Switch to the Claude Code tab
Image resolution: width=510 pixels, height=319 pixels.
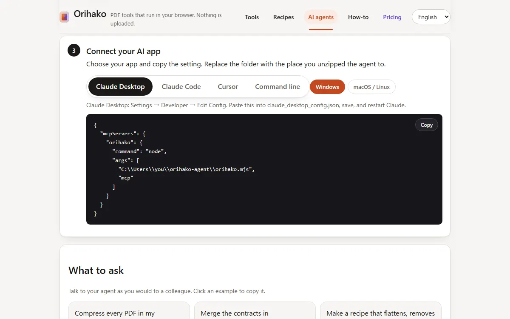pyautogui.click(x=181, y=86)
